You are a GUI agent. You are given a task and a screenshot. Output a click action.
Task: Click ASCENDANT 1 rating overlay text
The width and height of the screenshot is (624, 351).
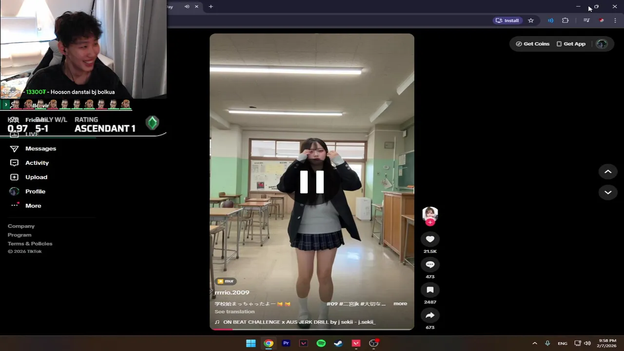[x=105, y=129]
